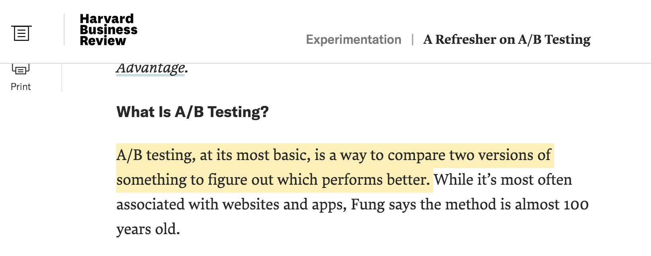Click the vertical divider beside Experimentation
This screenshot has width=651, height=256.
pos(412,40)
